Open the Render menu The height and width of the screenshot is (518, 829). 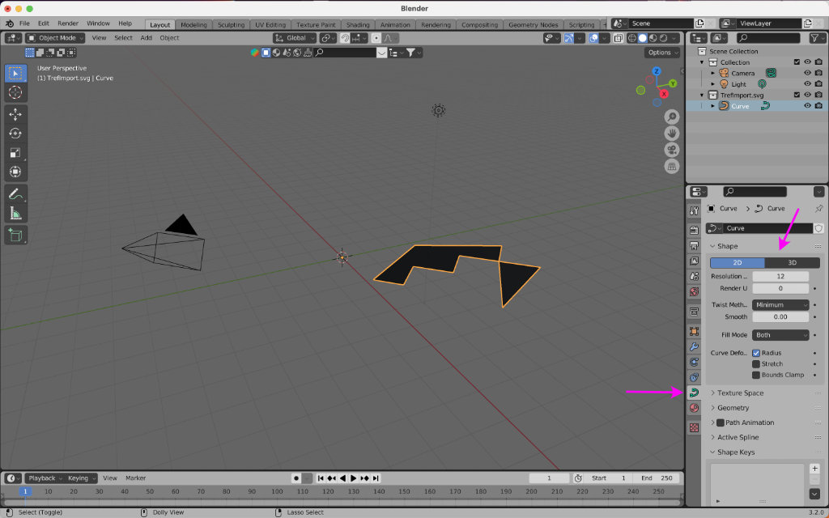(x=68, y=23)
